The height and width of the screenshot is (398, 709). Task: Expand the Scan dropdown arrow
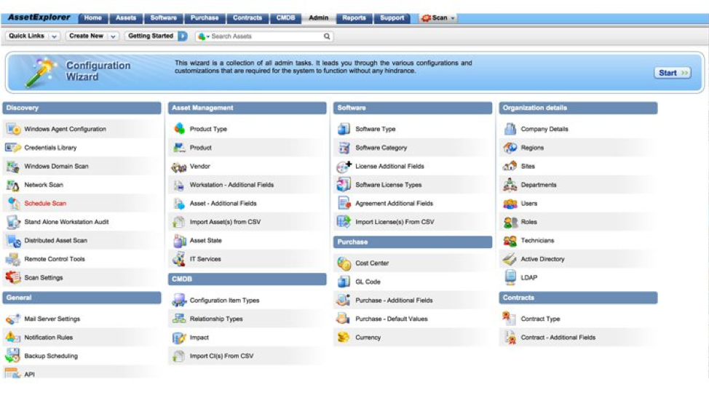(x=453, y=18)
